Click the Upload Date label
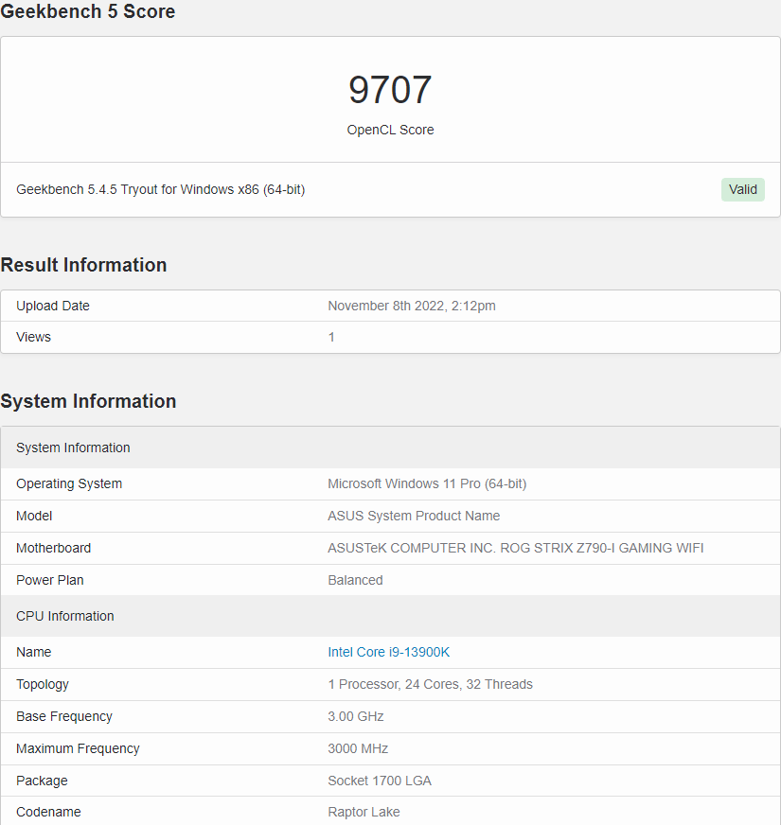Image resolution: width=781 pixels, height=825 pixels. pos(53,306)
